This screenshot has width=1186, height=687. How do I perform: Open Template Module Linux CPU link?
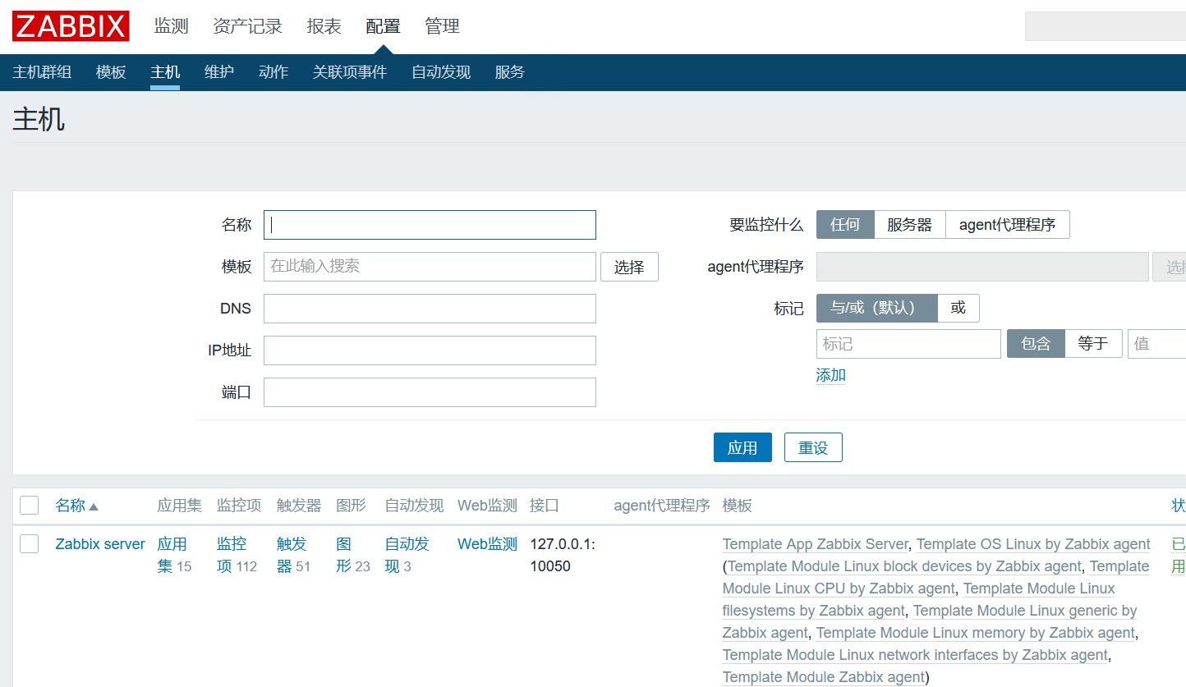(x=839, y=589)
